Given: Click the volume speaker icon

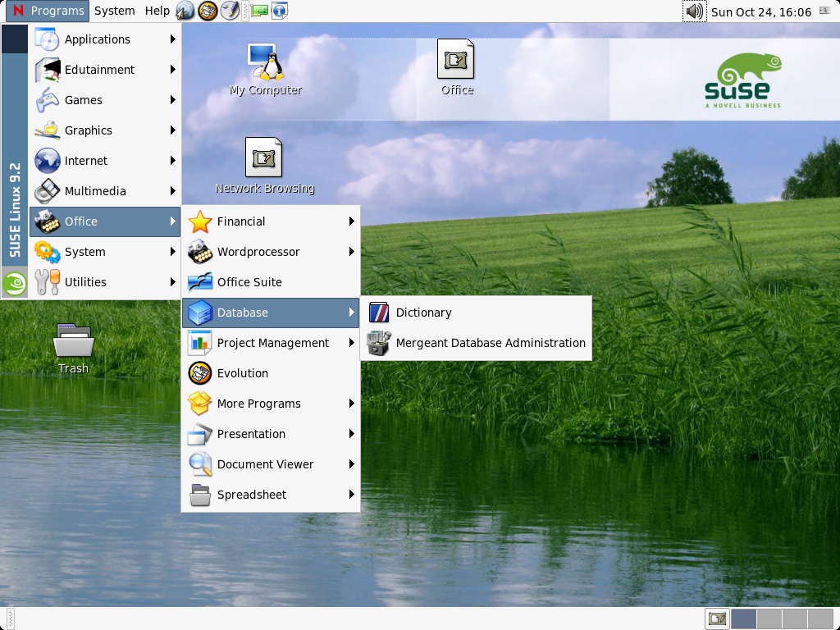Looking at the screenshot, I should [x=694, y=11].
